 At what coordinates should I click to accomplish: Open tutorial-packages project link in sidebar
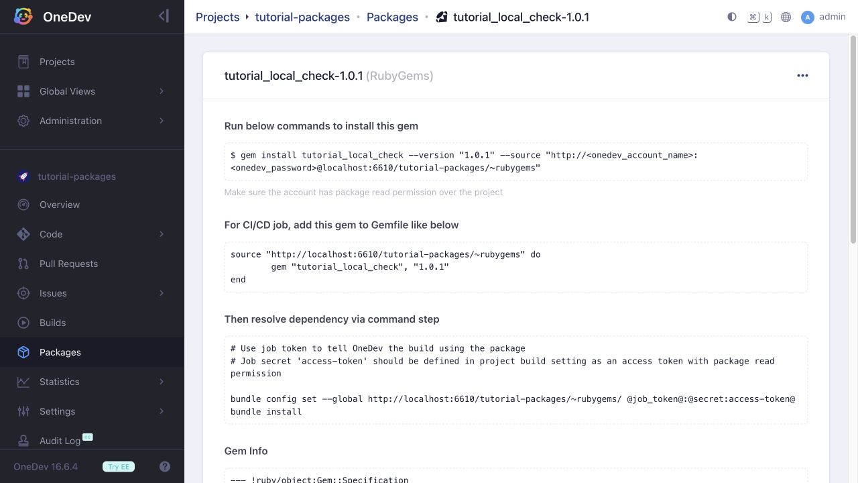pos(76,176)
